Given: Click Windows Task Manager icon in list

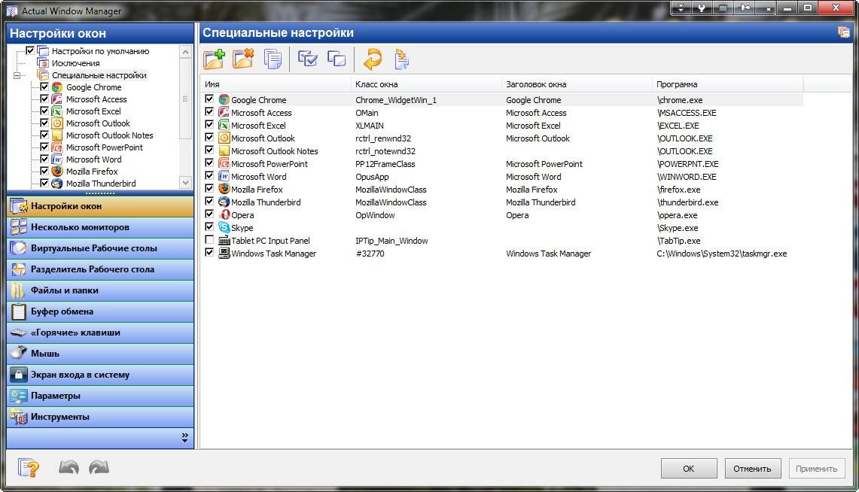Looking at the screenshot, I should coord(224,253).
